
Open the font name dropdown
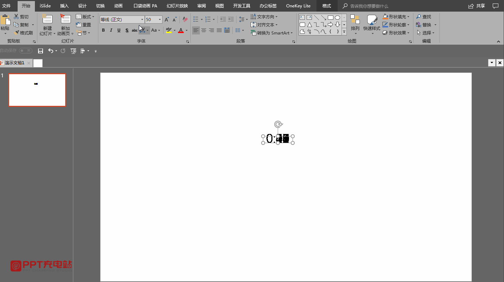click(x=142, y=20)
